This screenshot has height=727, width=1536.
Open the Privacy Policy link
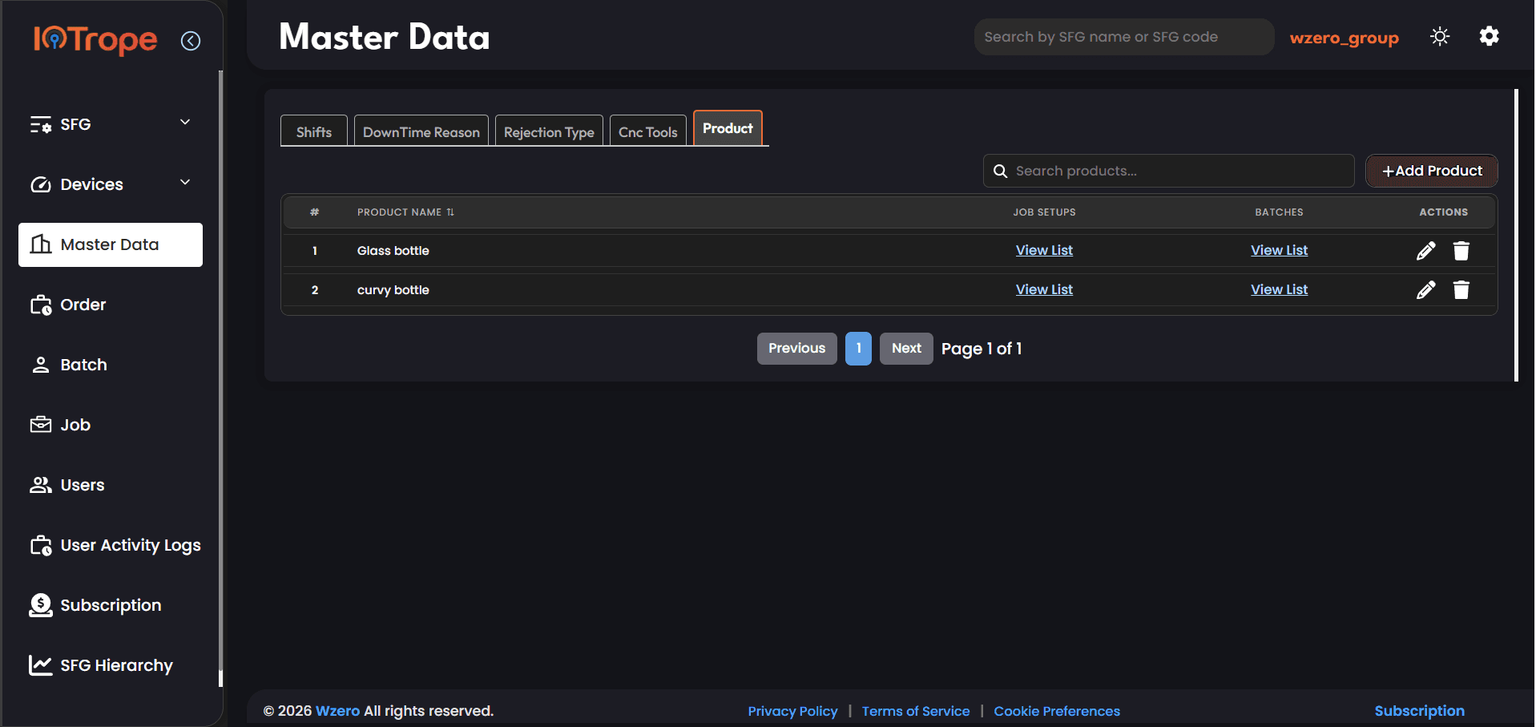(792, 711)
